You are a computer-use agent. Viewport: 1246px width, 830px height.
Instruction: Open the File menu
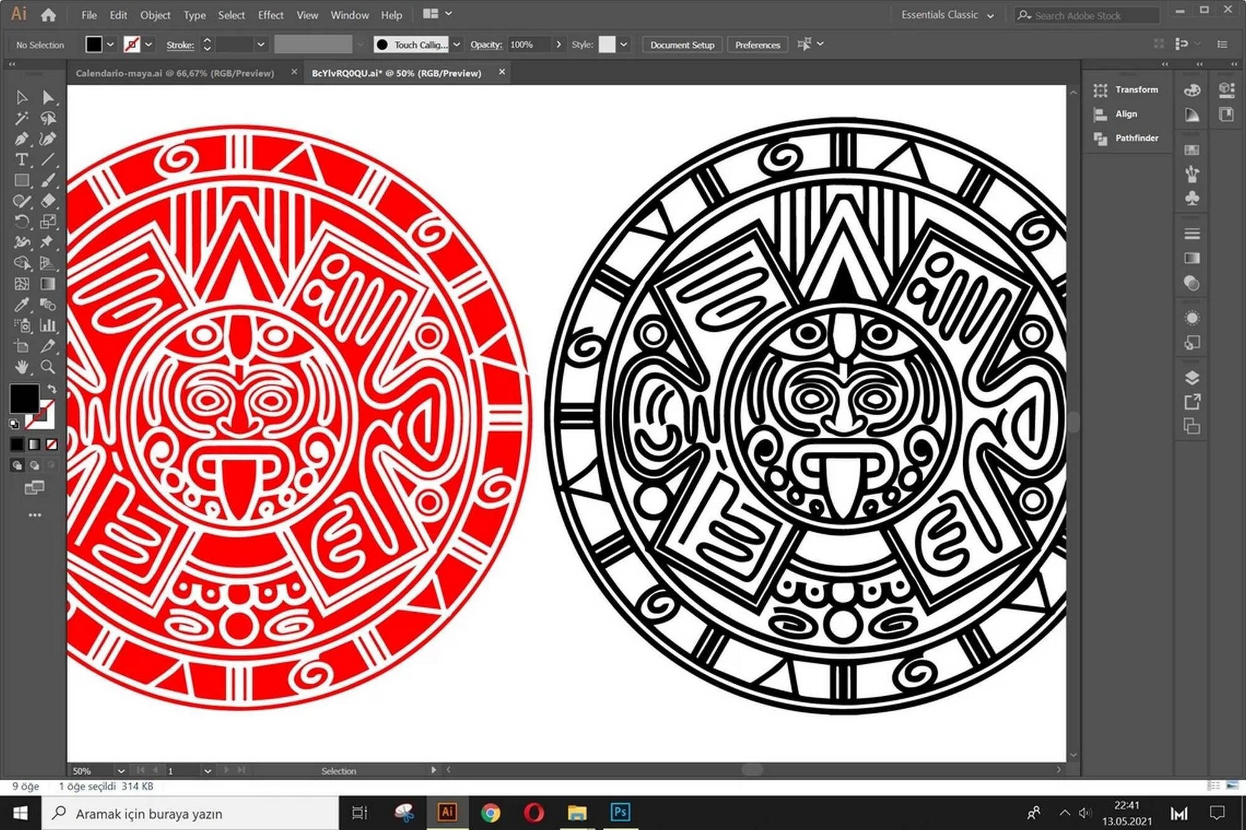coord(89,15)
